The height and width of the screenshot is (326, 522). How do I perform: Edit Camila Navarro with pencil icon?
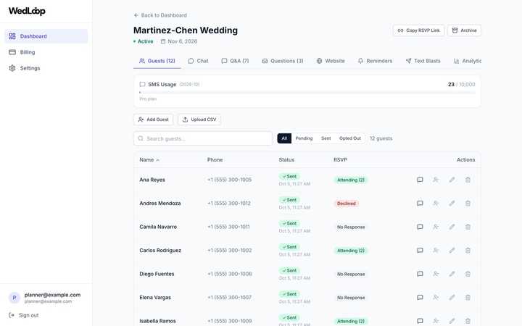pos(452,227)
